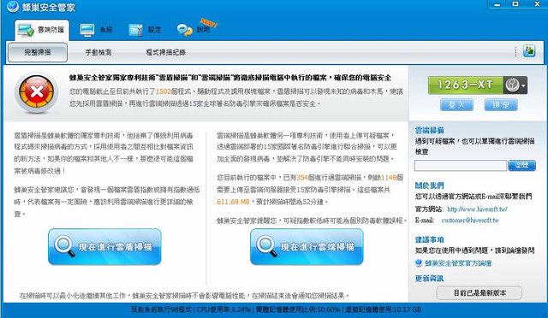Click the cloud scan file path field
The image size is (548, 318).
tap(461, 166)
